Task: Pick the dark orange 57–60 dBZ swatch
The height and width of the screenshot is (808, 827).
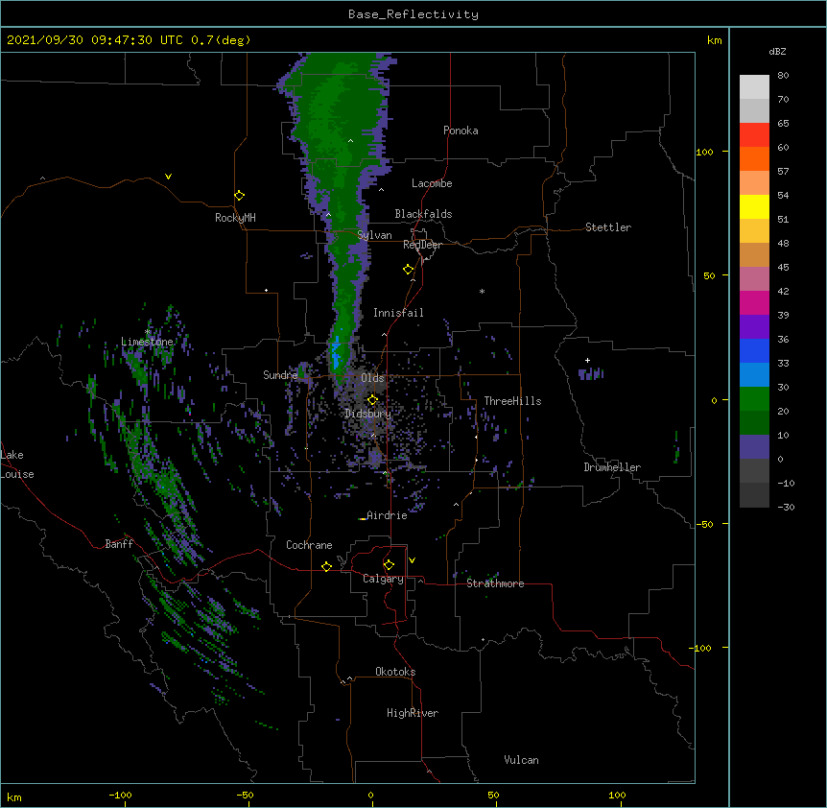Action: 754,158
